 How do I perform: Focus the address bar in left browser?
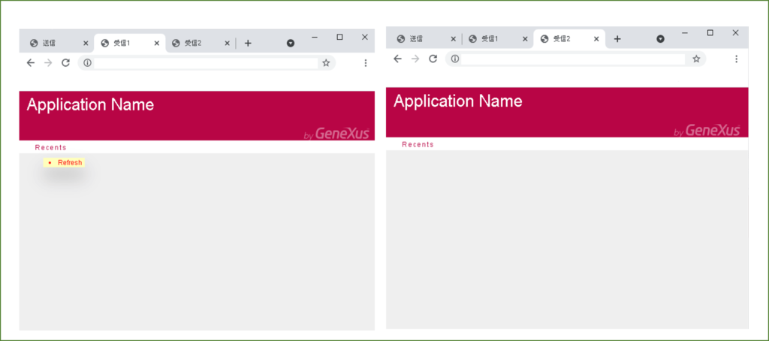(x=206, y=63)
